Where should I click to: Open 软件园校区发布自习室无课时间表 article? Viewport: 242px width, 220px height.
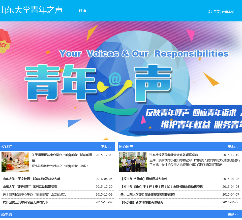pyautogui.click(x=25, y=202)
